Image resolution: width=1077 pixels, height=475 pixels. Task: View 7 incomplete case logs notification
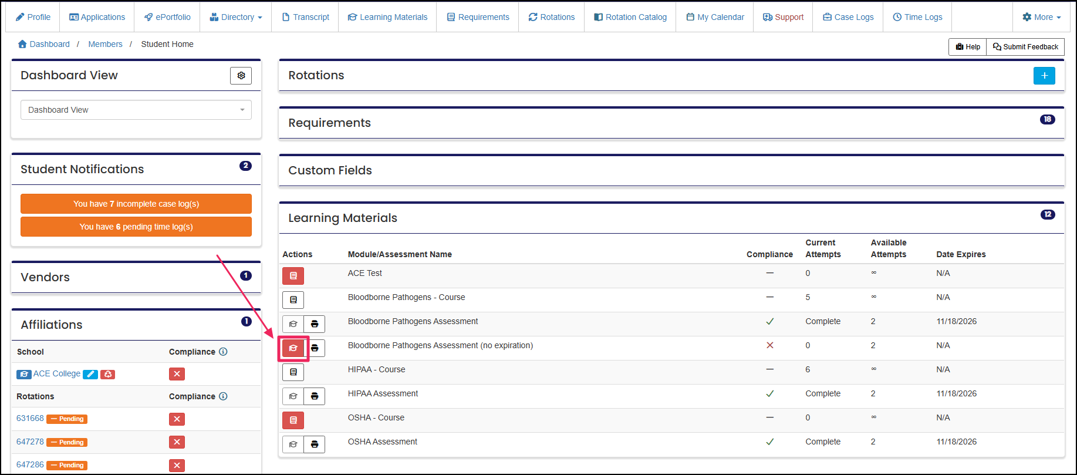tap(136, 204)
